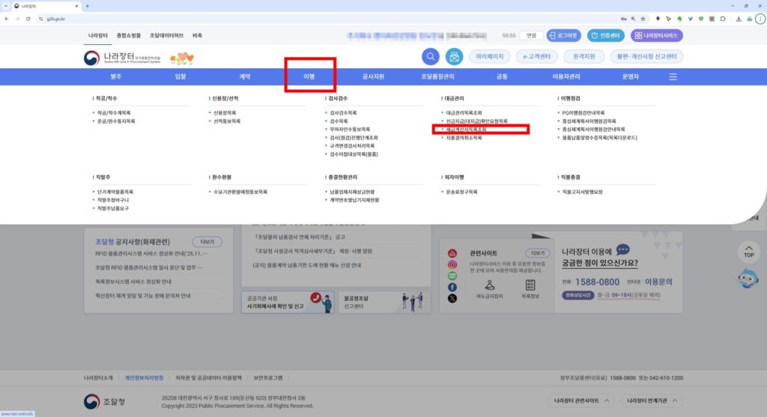
Task: Click the chatbot robot icon
Action: pyautogui.click(x=748, y=278)
